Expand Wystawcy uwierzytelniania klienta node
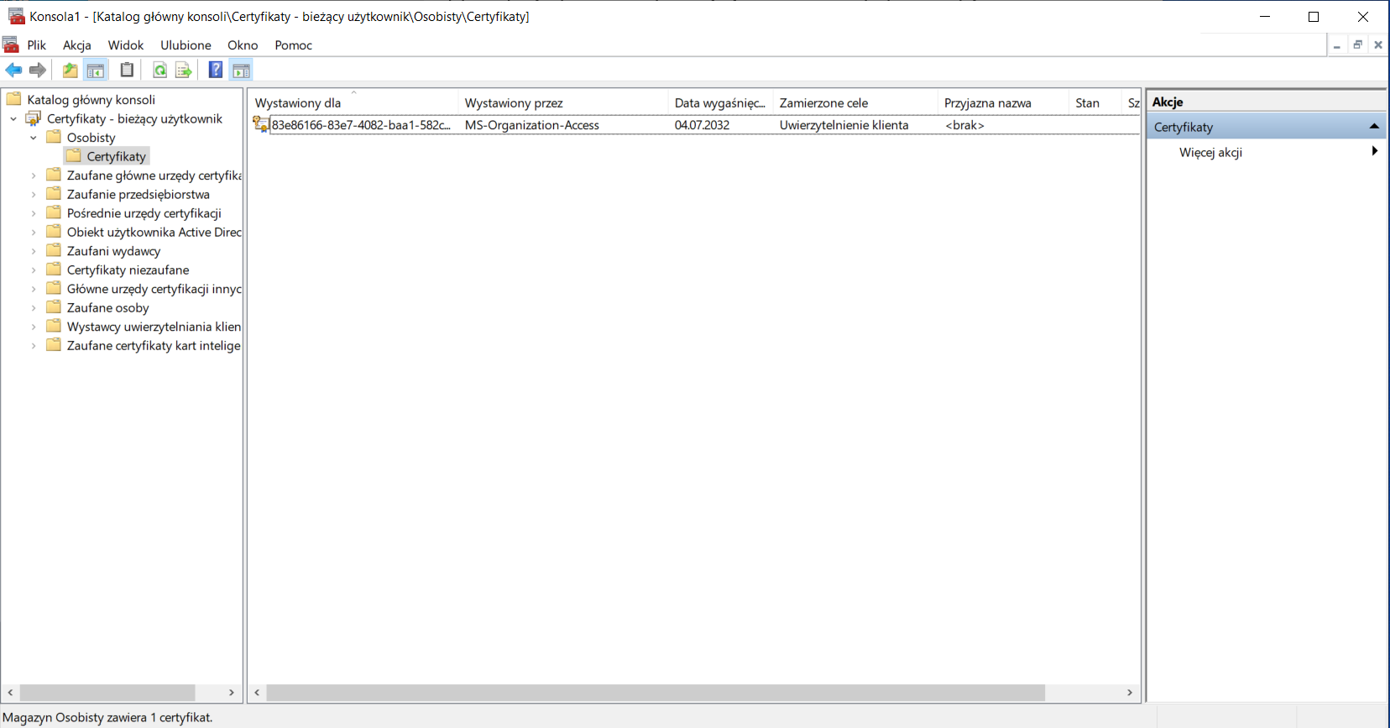1390x728 pixels. tap(34, 327)
